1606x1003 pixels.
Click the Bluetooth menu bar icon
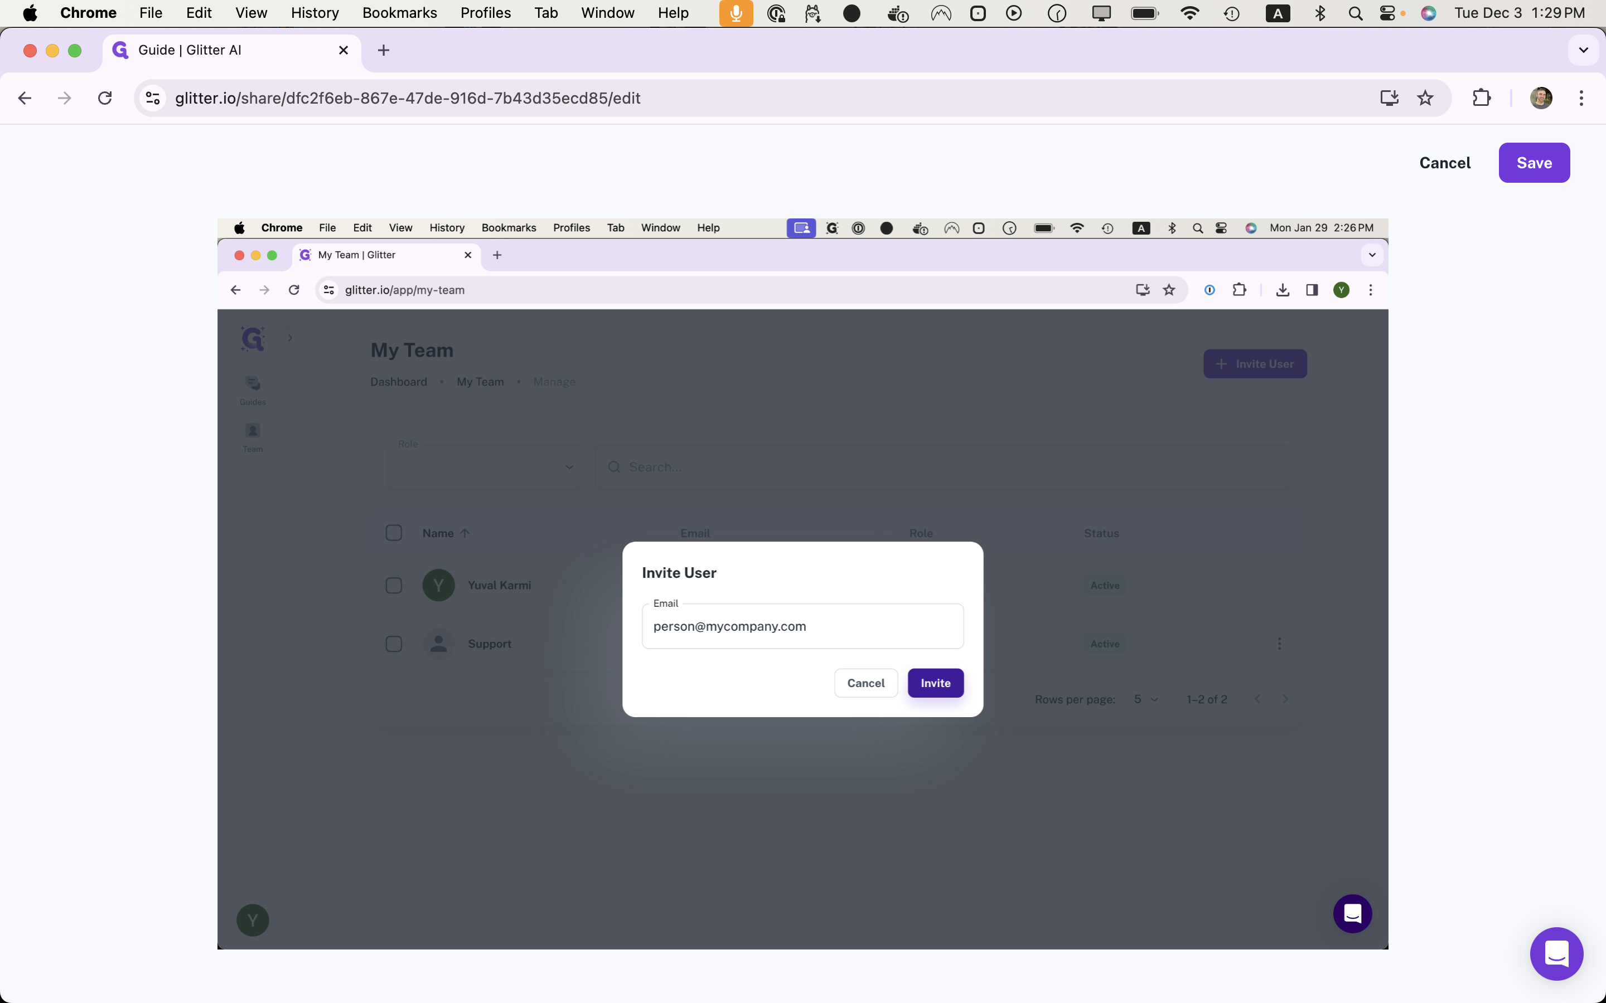(1319, 13)
